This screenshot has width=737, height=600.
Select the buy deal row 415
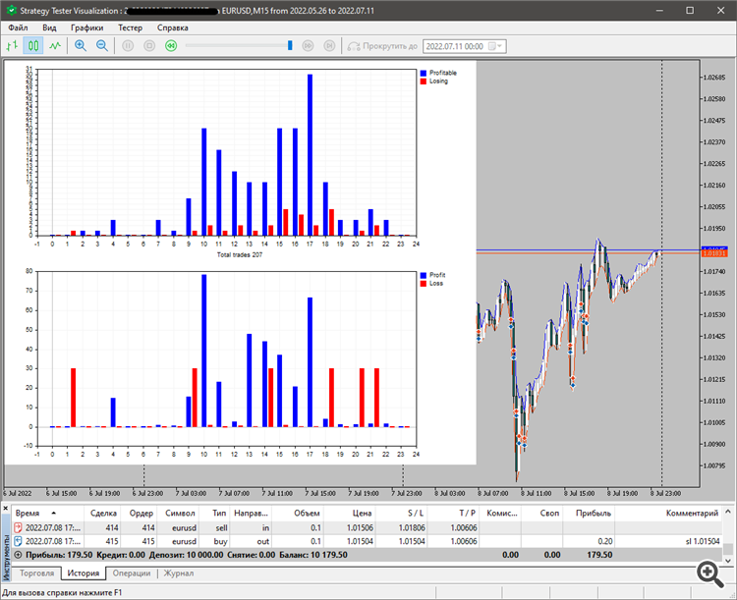(367, 541)
